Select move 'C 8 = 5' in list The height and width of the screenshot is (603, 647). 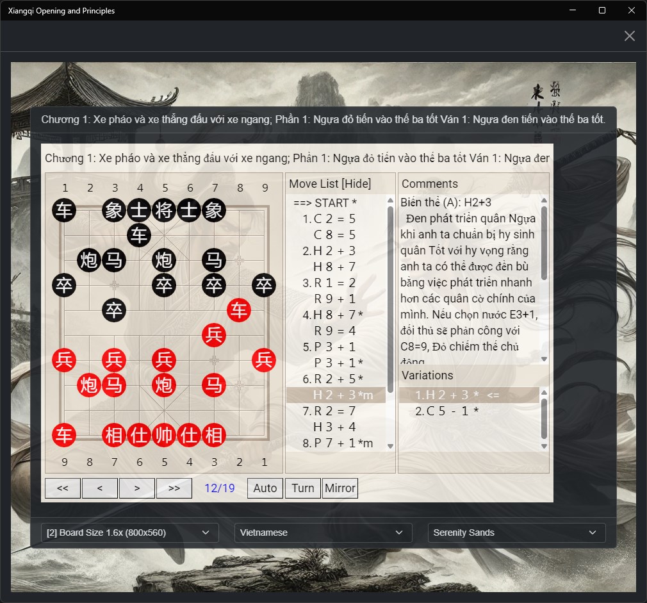(x=336, y=235)
